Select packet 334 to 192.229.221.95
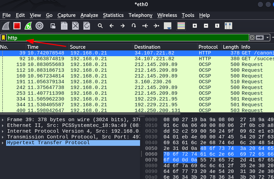 (137, 99)
